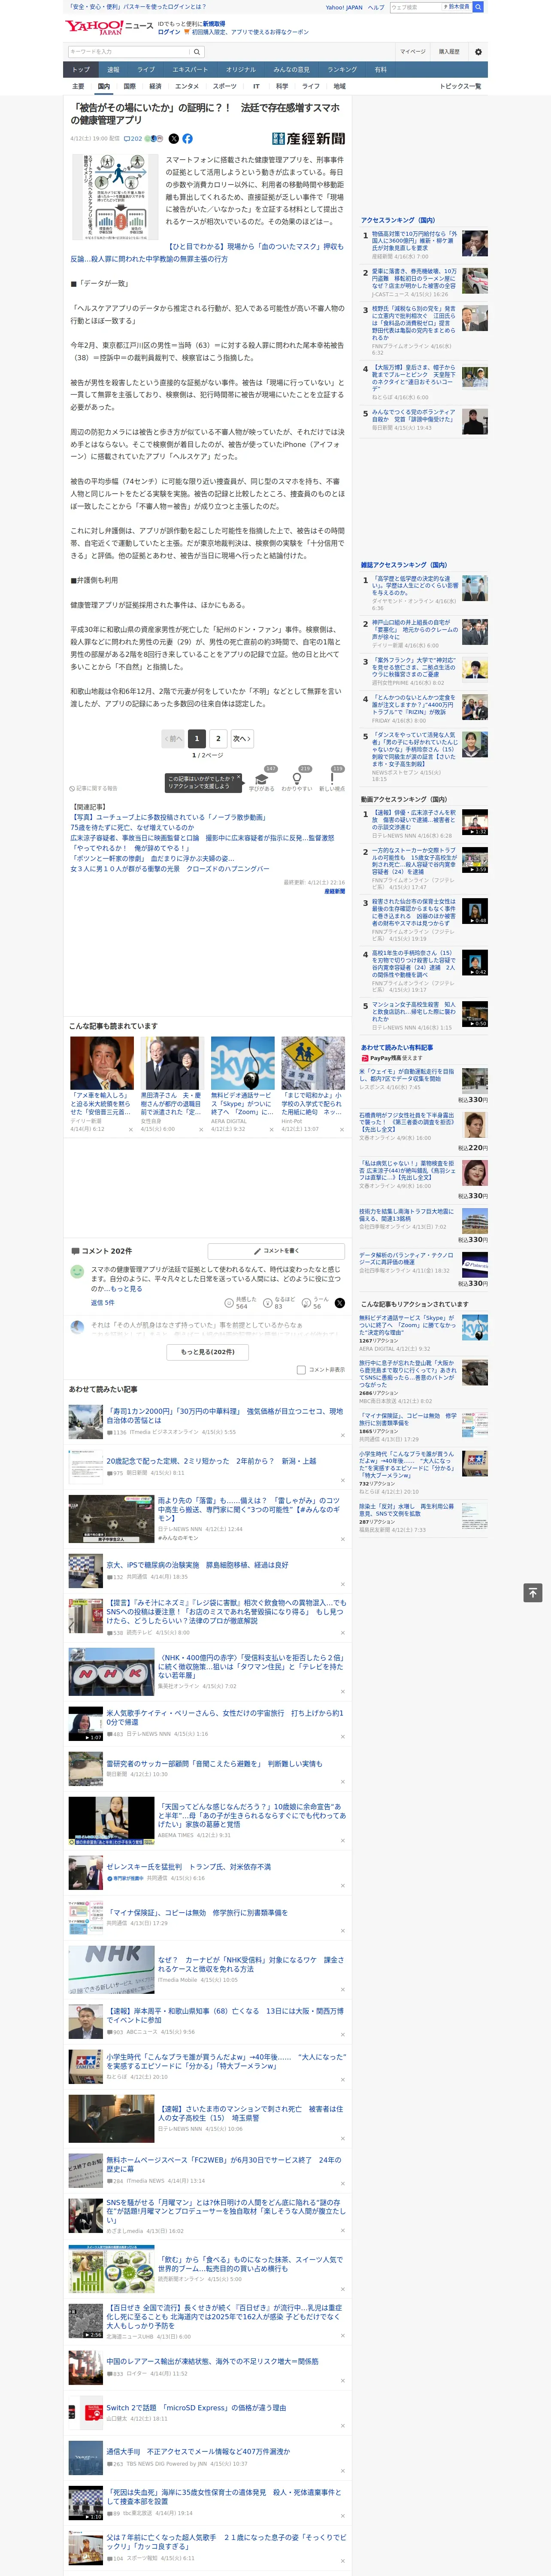
Task: Open article ゼレンスキー氏を猛批判 トランプ氏
Action: [188, 1867]
